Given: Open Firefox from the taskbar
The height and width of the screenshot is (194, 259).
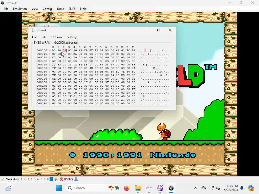Looking at the screenshot, I should (127, 188).
